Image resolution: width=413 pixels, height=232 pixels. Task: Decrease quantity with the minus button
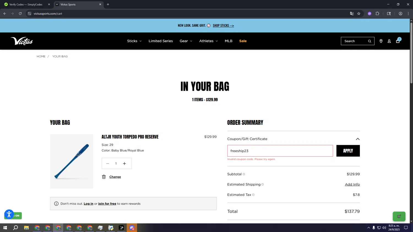[x=108, y=164]
